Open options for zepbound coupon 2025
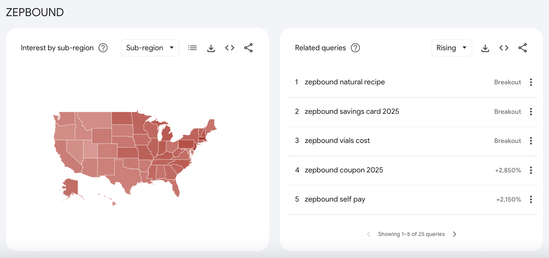Screen dimensions: 549x258 click(x=531, y=170)
